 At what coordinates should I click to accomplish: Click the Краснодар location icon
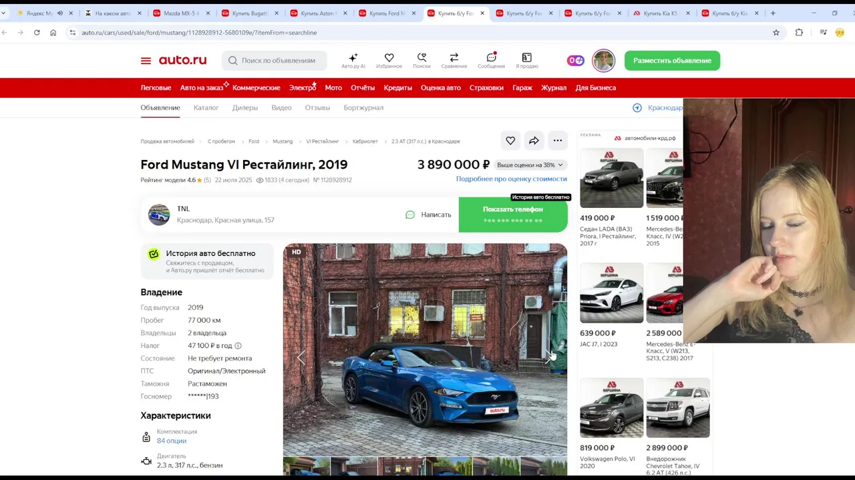click(637, 108)
